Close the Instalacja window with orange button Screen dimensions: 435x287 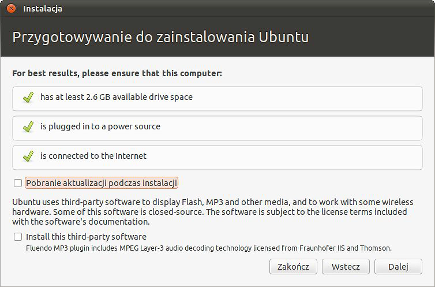point(11,8)
